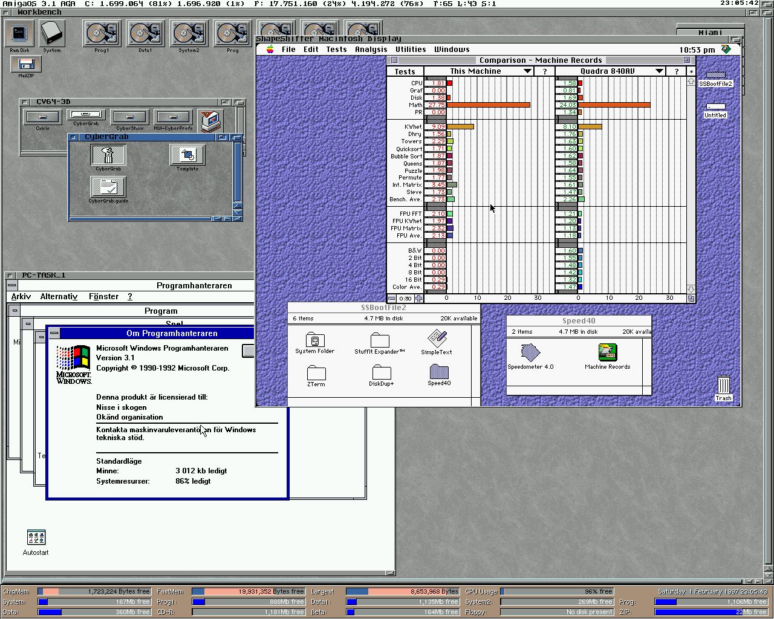The image size is (774, 619).
Task: Open the Arkiv menu in Programhanteraren
Action: pos(21,297)
